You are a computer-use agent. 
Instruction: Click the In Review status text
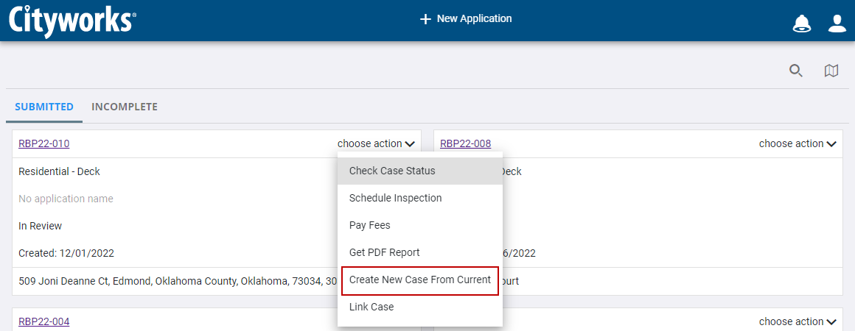(41, 226)
